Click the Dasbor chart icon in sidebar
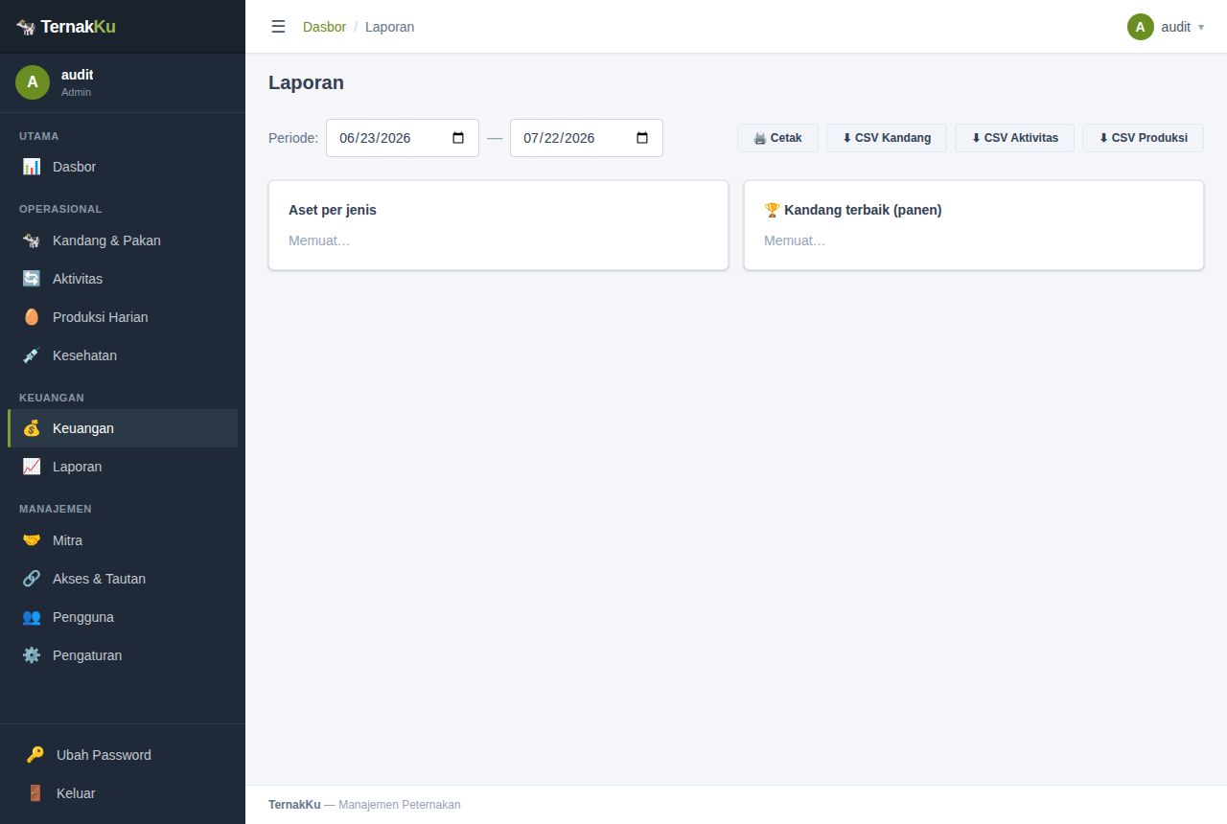Screen dimensions: 1227x824 [x=32, y=167]
